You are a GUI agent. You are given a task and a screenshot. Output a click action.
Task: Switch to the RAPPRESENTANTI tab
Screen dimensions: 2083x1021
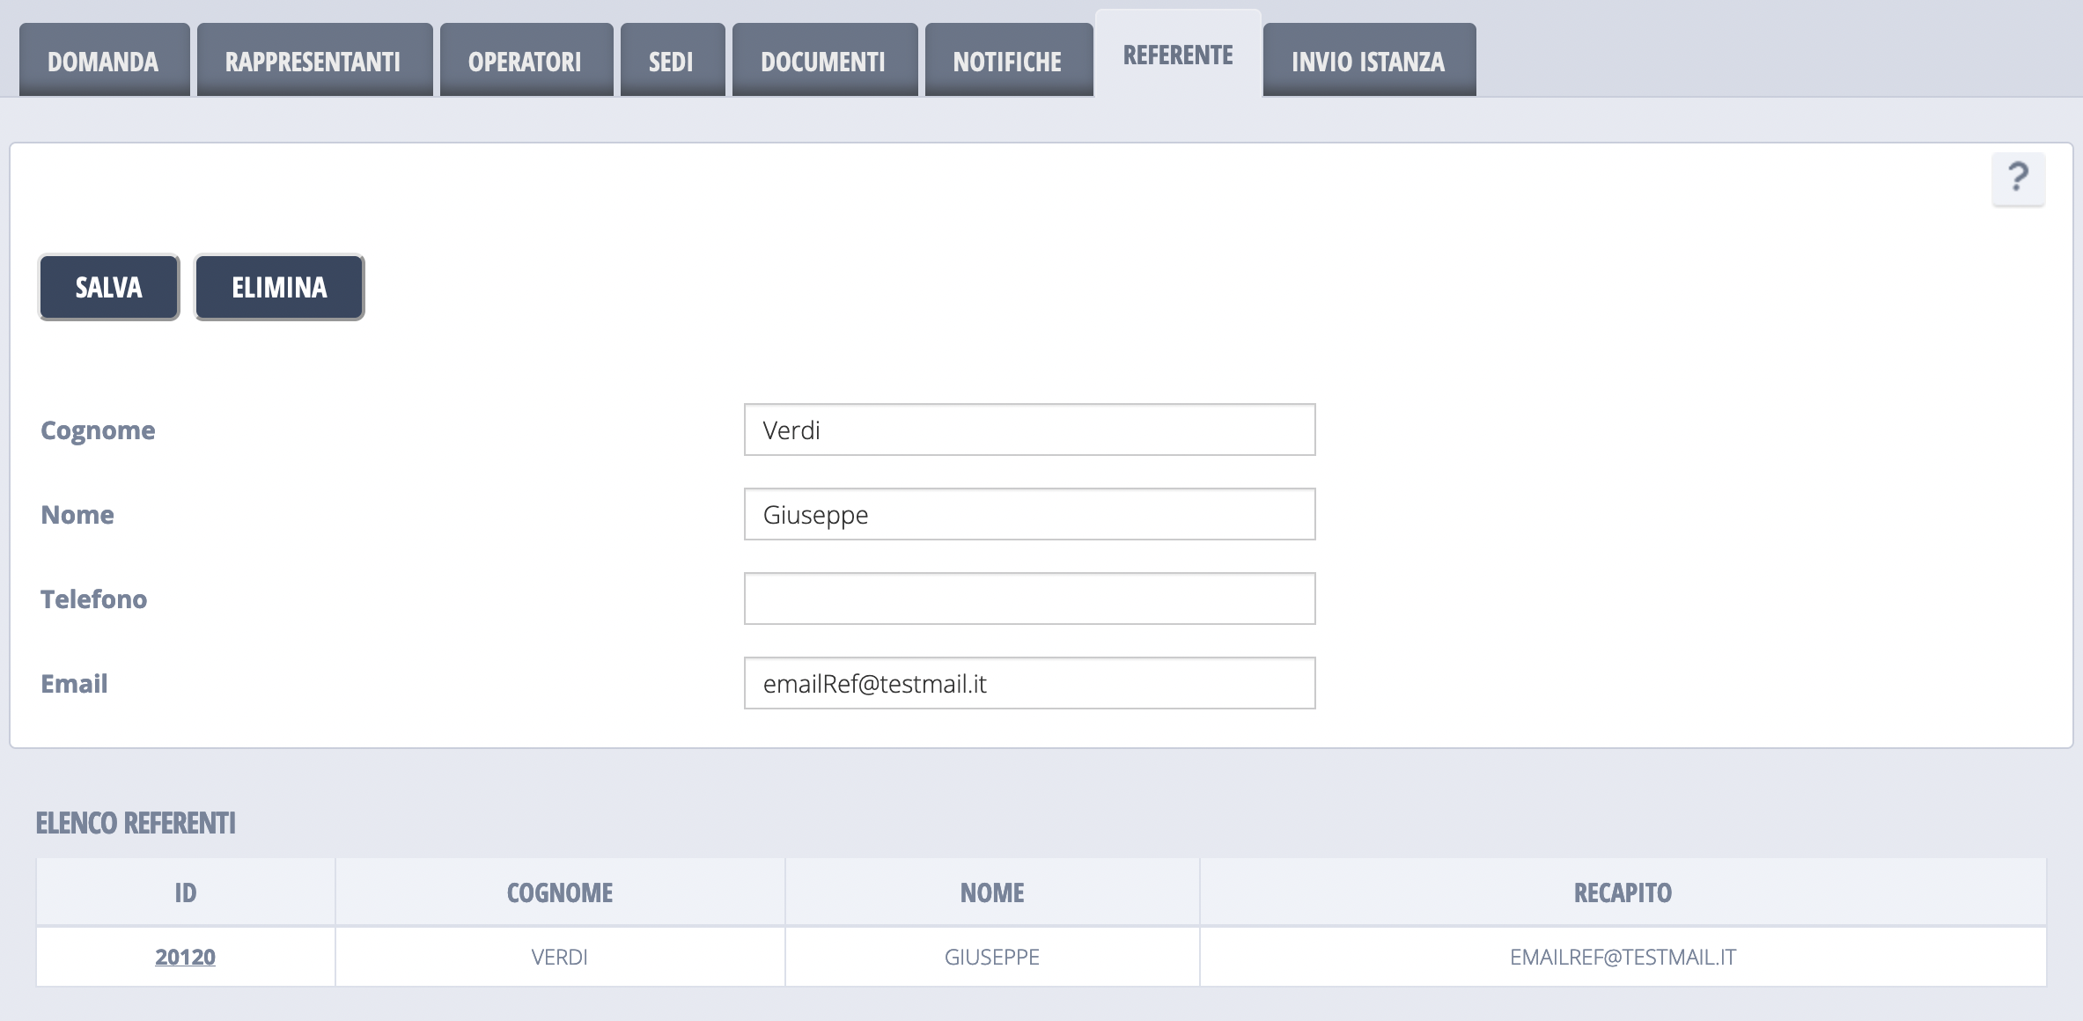[313, 61]
